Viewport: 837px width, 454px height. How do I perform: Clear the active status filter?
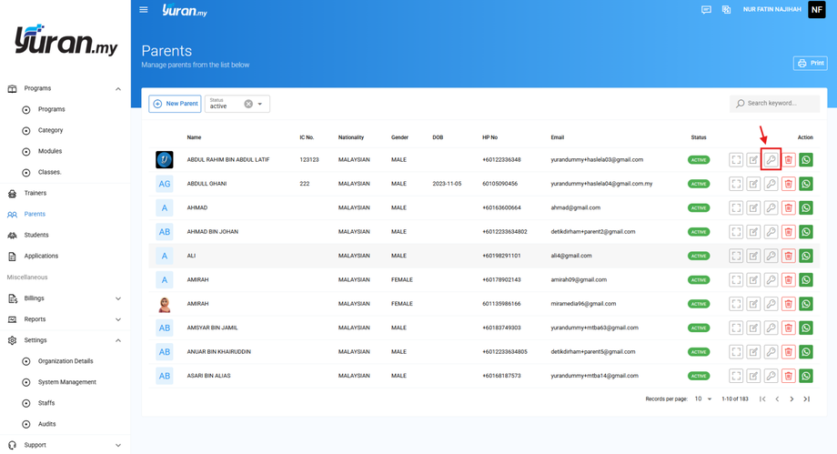(248, 104)
